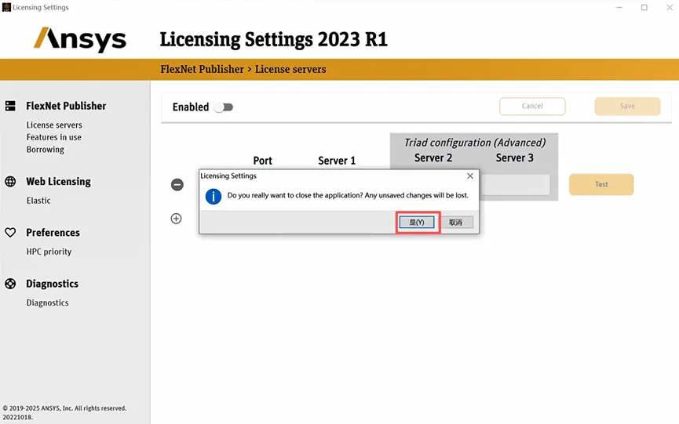Toggle the Enabled switch
The image size is (679, 424).
[x=224, y=107]
